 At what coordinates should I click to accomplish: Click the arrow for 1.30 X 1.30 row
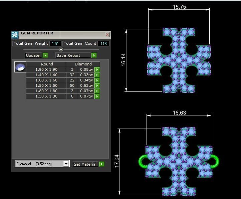pos(97,96)
